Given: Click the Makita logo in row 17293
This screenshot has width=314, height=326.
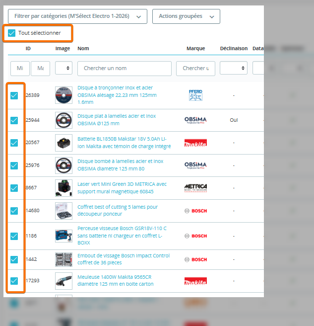Looking at the screenshot, I should (195, 281).
